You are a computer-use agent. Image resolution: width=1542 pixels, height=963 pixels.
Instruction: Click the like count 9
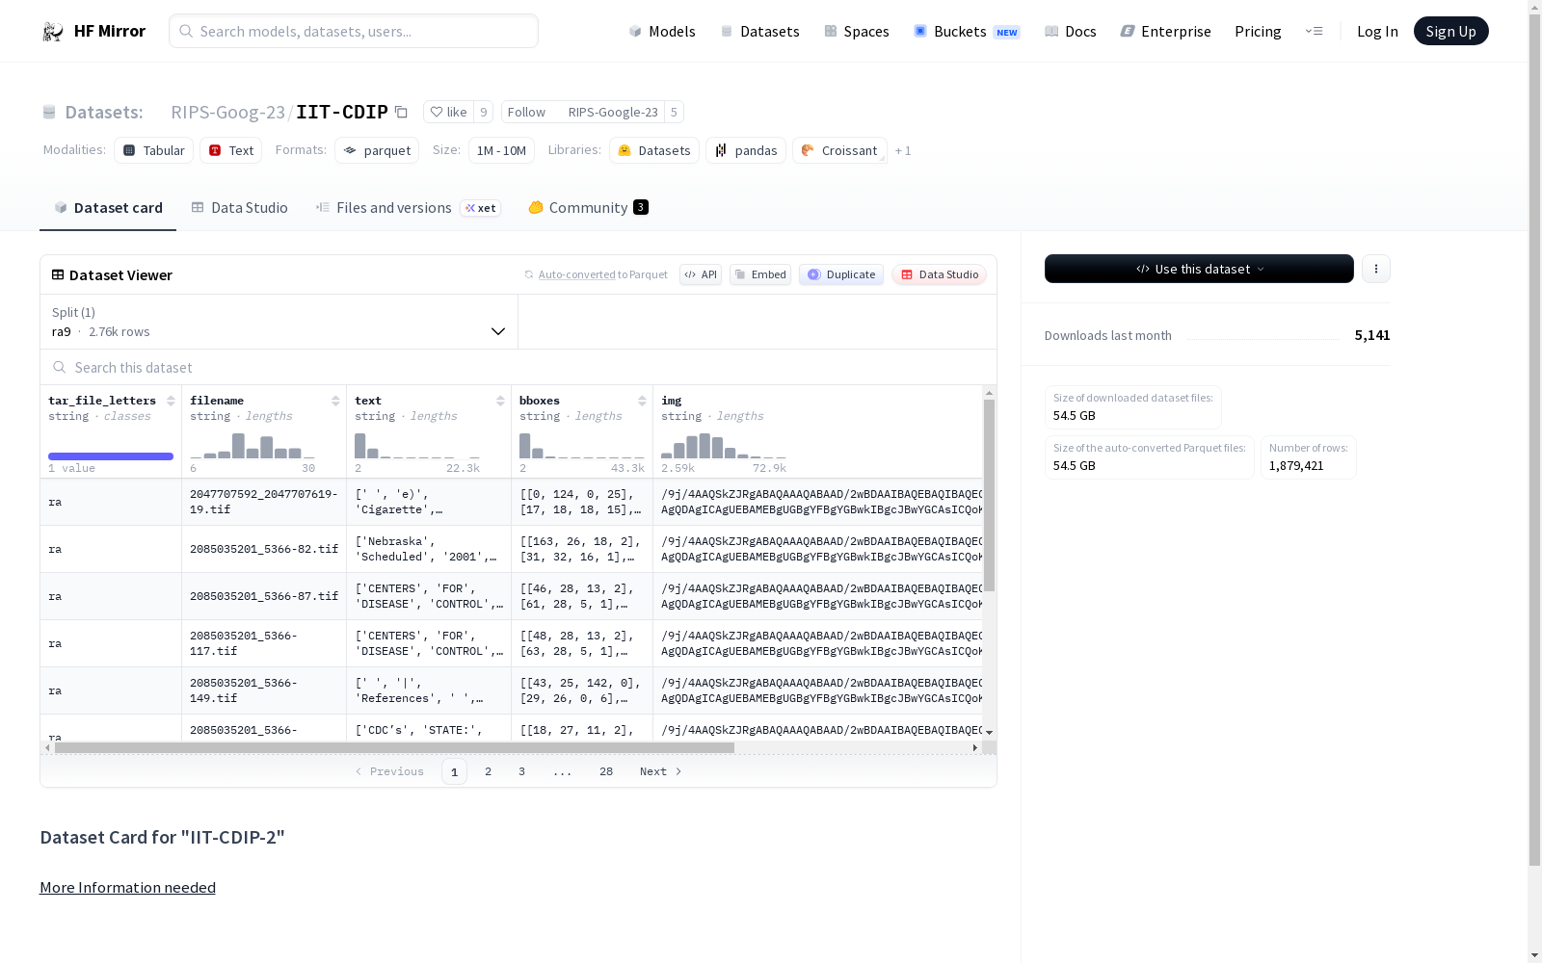[x=484, y=112]
